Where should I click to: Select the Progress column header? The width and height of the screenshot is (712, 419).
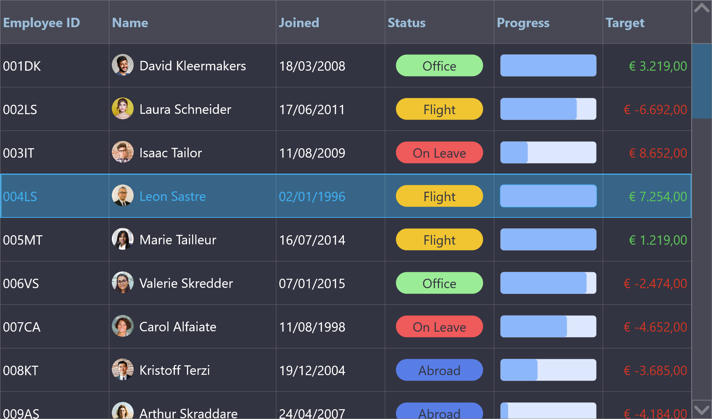pos(523,22)
